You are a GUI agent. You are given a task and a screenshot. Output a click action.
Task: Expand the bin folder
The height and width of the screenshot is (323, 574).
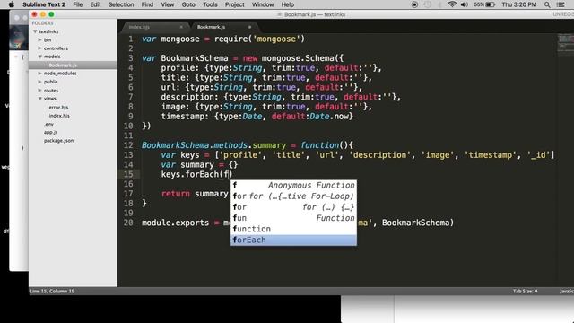[x=39, y=39]
